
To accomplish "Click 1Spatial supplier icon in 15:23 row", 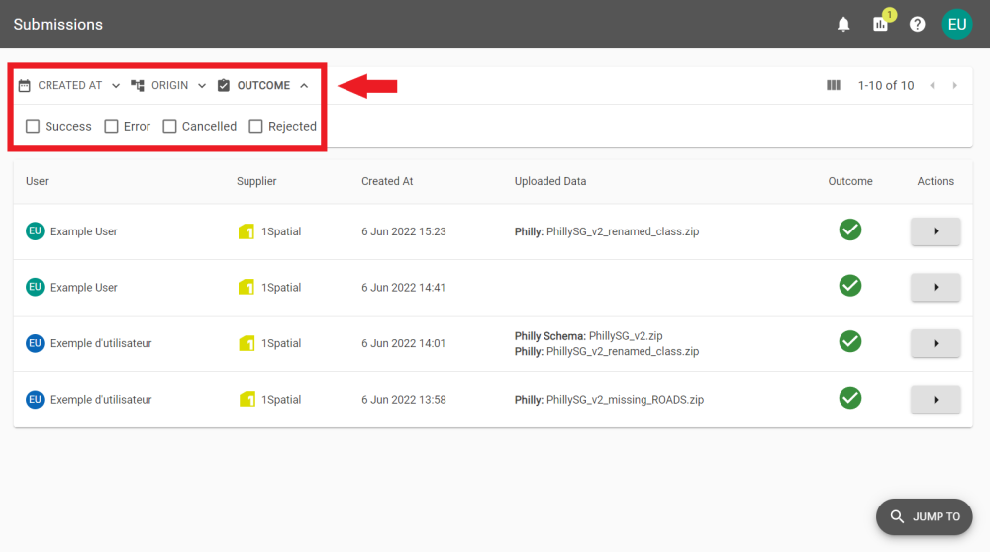I will point(247,231).
